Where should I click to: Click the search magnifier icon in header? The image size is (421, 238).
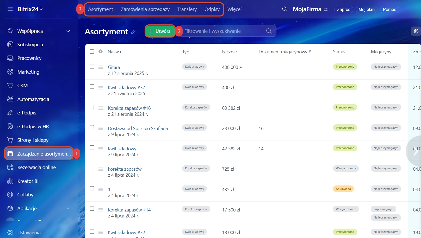[284, 9]
